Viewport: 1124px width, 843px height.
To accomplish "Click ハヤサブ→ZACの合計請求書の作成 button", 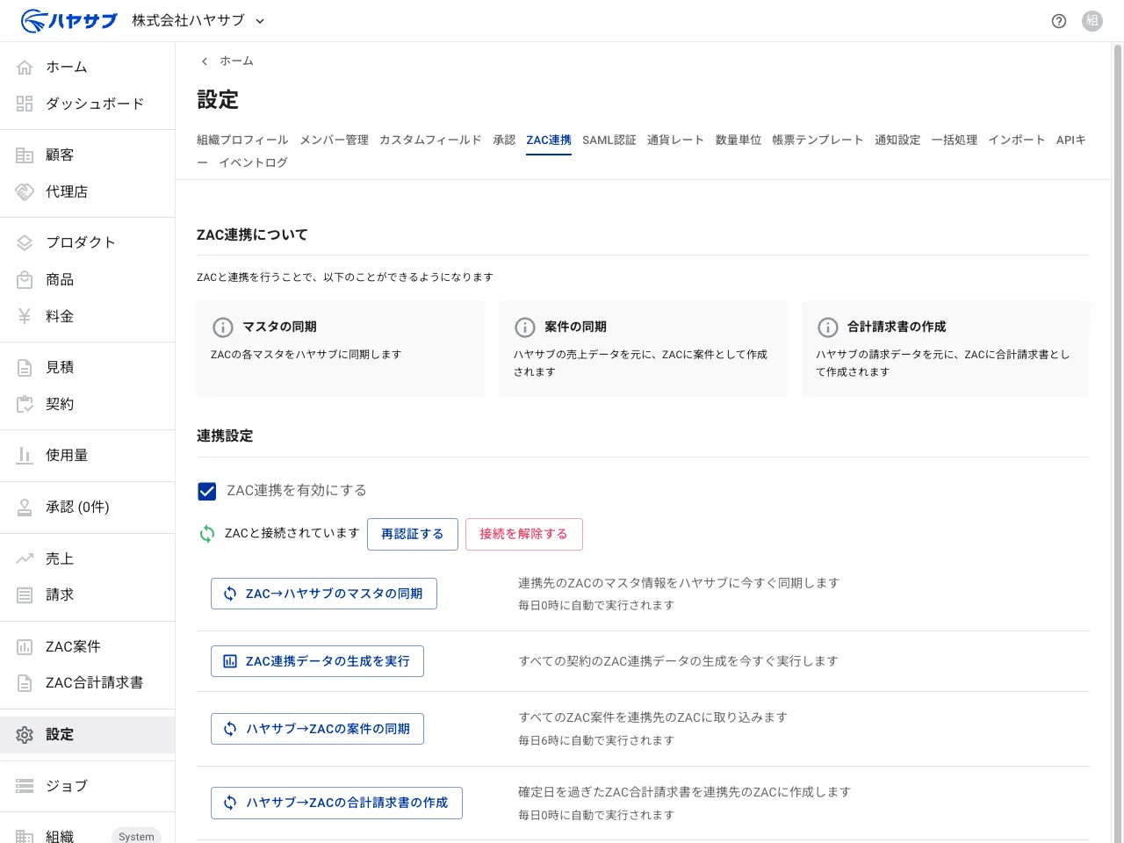I will pos(336,803).
